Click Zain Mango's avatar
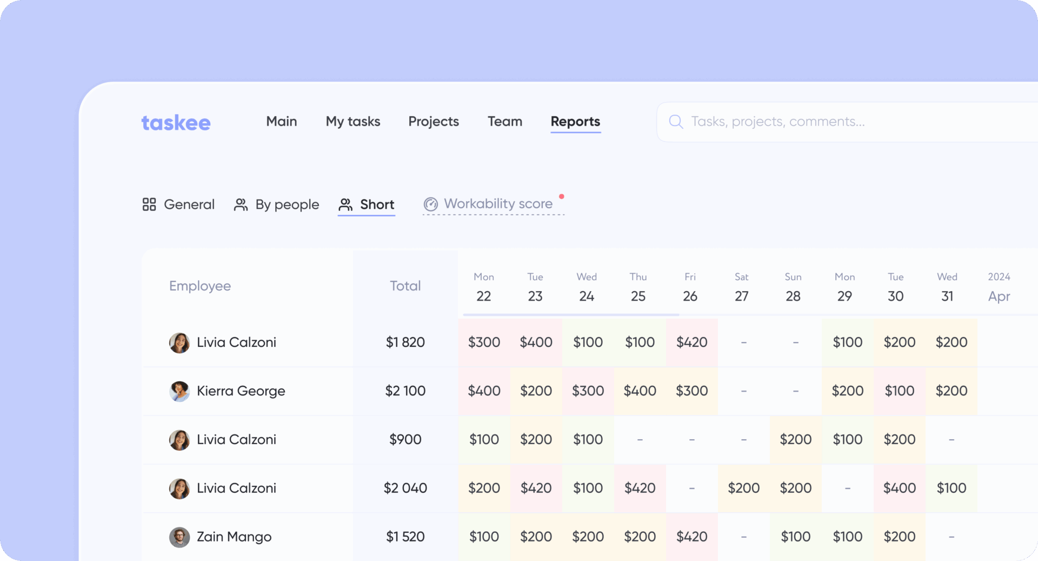The image size is (1038, 561). pos(179,537)
